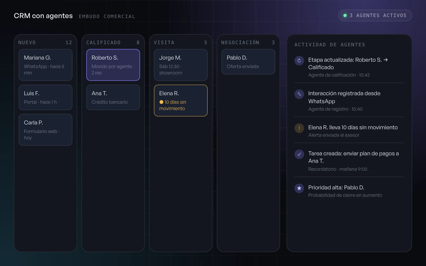Click the paperclip icon beside Interacción registrada
426x266 pixels.
click(x=299, y=94)
